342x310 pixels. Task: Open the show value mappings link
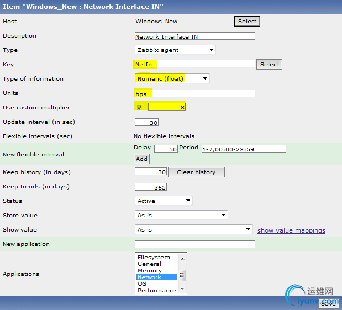tap(291, 230)
